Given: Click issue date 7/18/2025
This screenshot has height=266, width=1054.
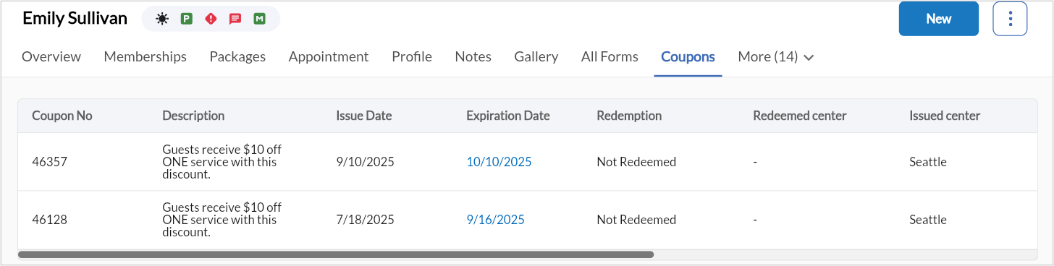Looking at the screenshot, I should [x=365, y=220].
